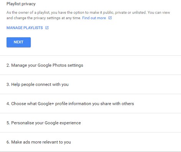Expand Personalise your Google experience
181x152 pixels.
pos(90,123)
